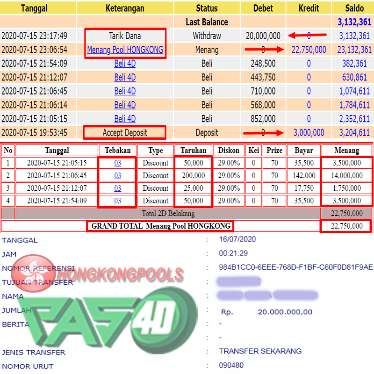Open Beli 4D link at 21:06:14
Image resolution: width=374 pixels, height=374 pixels.
(125, 105)
